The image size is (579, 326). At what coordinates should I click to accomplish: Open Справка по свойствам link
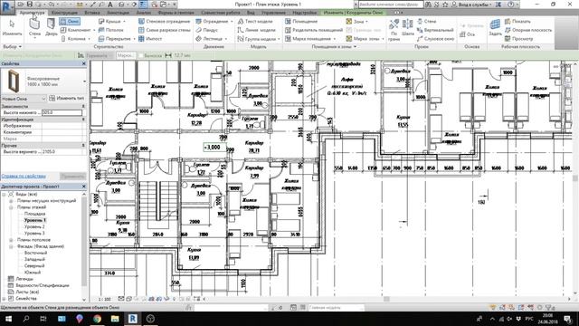pyautogui.click(x=24, y=177)
